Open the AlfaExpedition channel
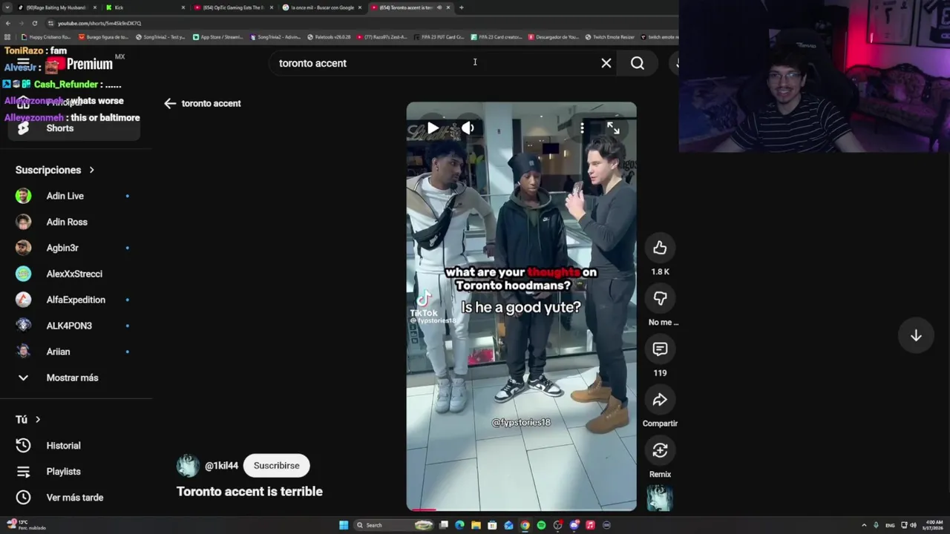The width and height of the screenshot is (950, 534). click(x=74, y=300)
